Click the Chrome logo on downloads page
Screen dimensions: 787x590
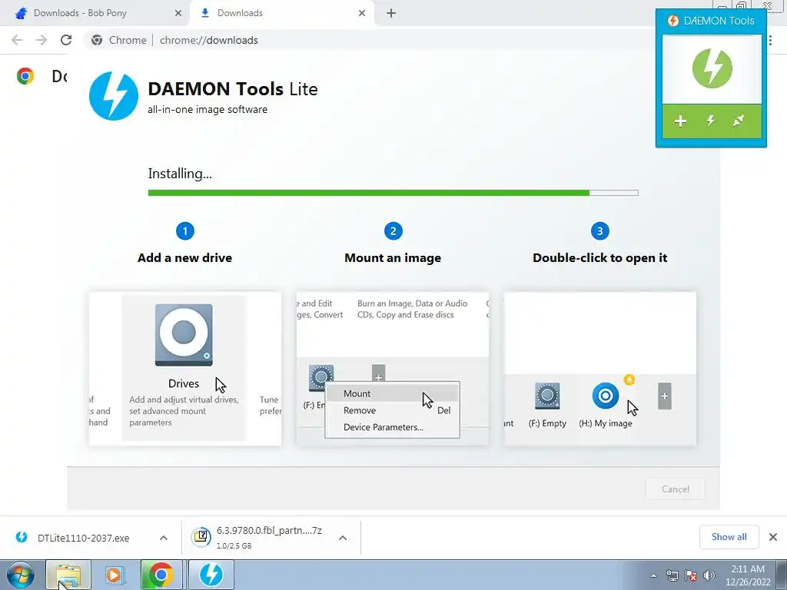[25, 76]
